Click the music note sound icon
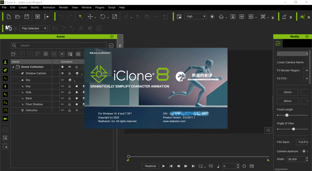Viewport: 312px width, 171px height. 218,166
